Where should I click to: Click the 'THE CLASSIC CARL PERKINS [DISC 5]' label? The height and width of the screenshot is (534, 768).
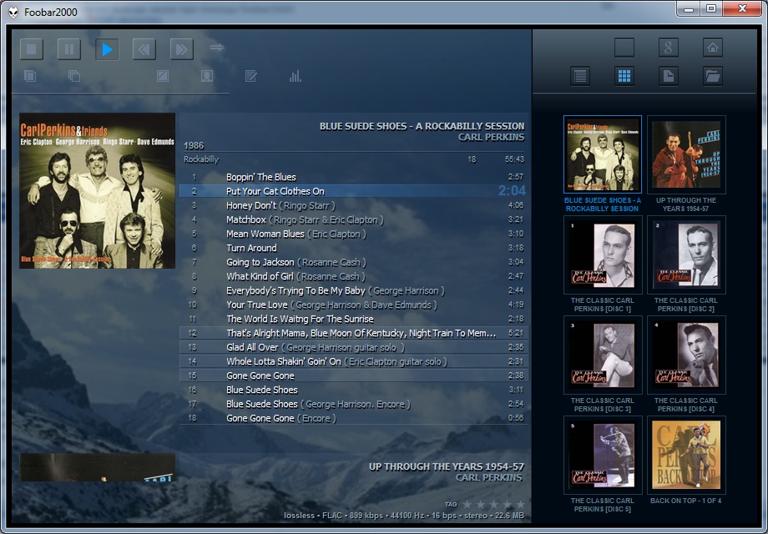(x=603, y=505)
